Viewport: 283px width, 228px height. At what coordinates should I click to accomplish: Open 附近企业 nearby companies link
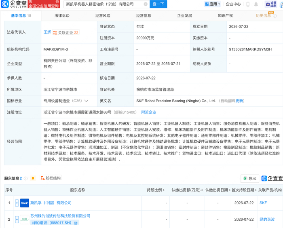coord(148,112)
